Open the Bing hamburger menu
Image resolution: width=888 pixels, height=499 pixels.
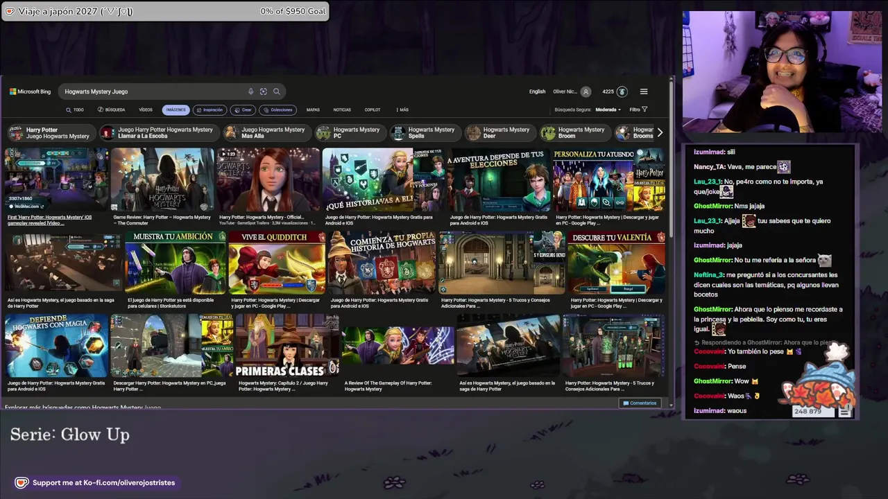[x=644, y=91]
